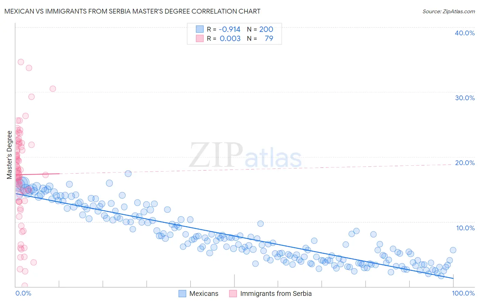Click the N = 79 sample count
The width and height of the screenshot is (479, 303).
(x=260, y=38)
